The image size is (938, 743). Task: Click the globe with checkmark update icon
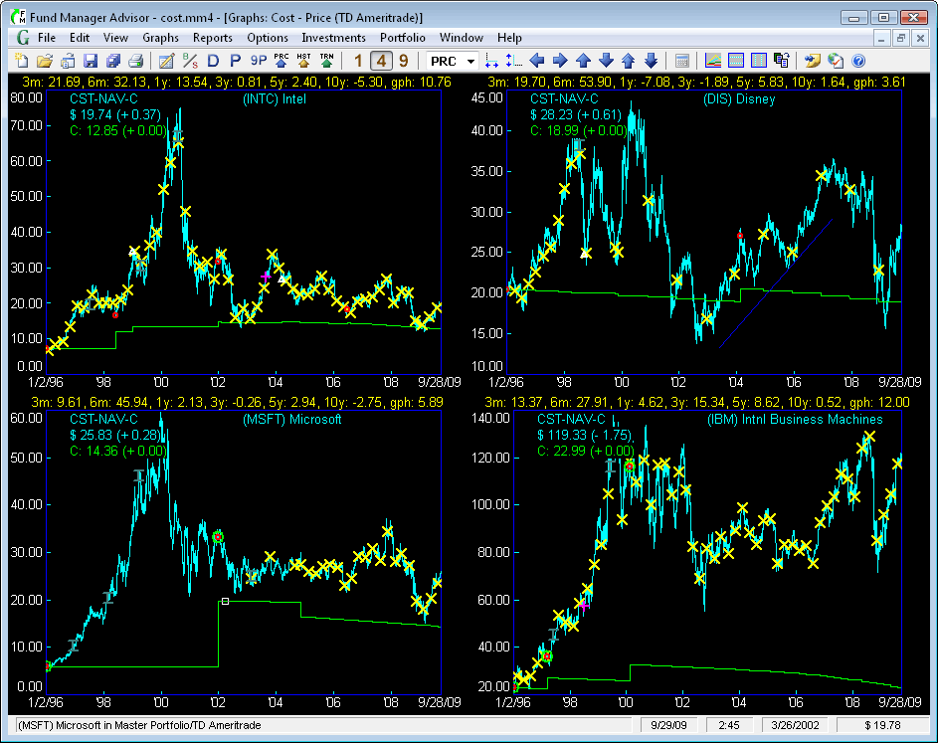pos(836,61)
